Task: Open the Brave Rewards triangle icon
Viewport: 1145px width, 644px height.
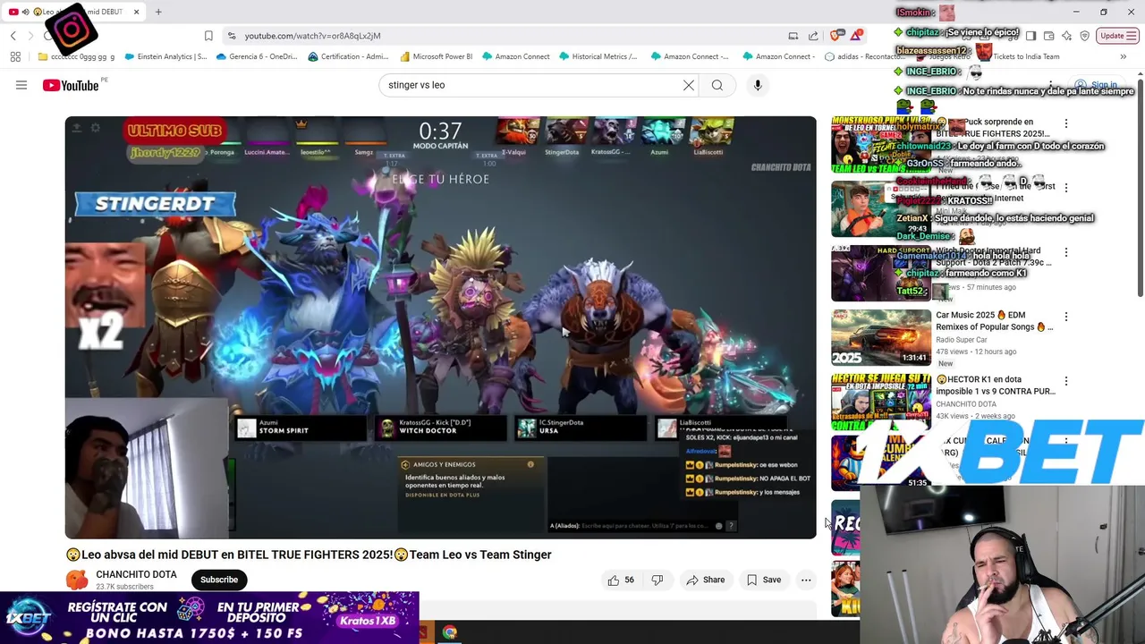Action: [857, 36]
